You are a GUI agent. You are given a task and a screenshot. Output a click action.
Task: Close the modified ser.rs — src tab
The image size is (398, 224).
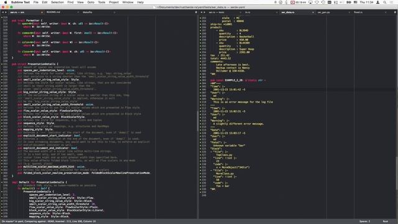pyautogui.click(x=42, y=12)
